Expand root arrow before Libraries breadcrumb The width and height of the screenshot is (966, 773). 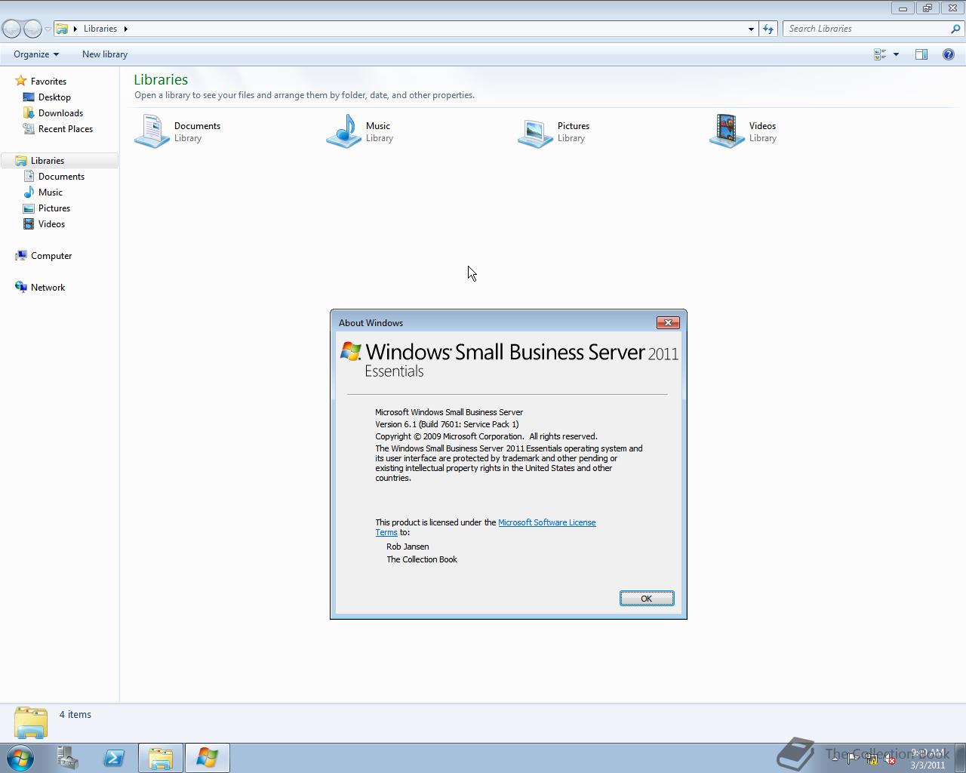click(x=75, y=29)
